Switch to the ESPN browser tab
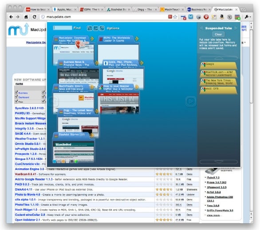 pyautogui.click(x=91, y=10)
